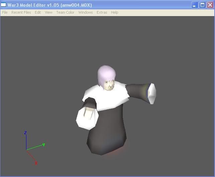Minimize the War3 Model Editor window
This screenshot has width=215, height=177.
[x=194, y=5]
